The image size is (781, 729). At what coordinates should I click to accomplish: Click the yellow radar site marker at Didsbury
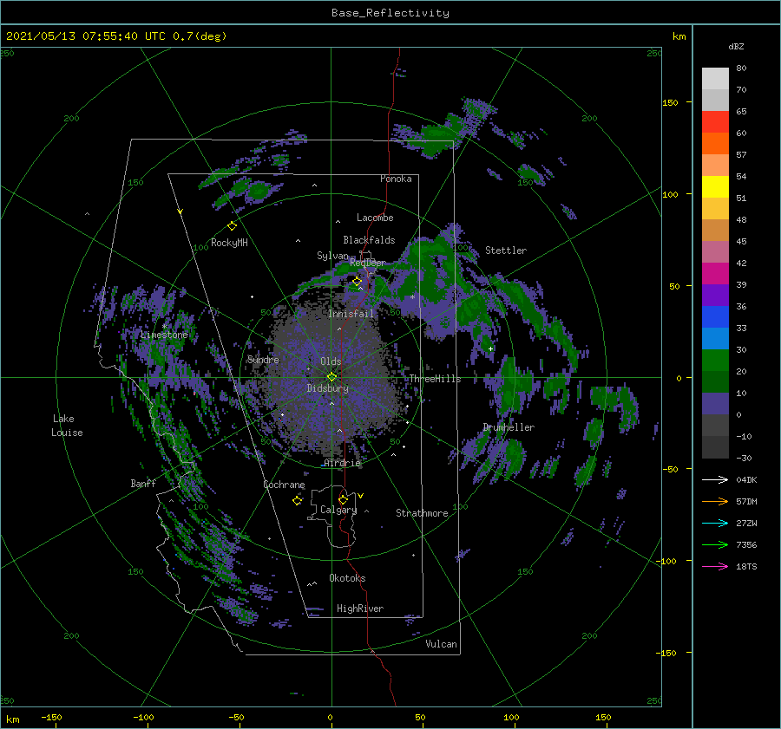pos(331,377)
